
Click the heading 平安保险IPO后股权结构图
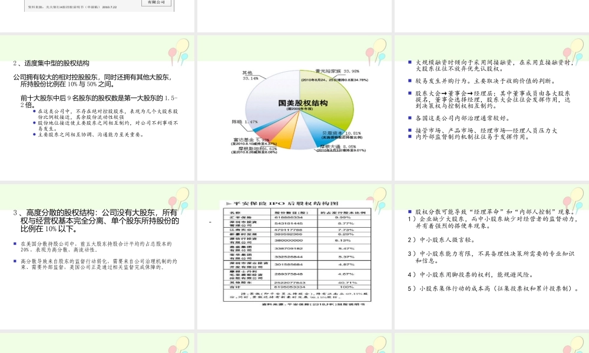286,204
